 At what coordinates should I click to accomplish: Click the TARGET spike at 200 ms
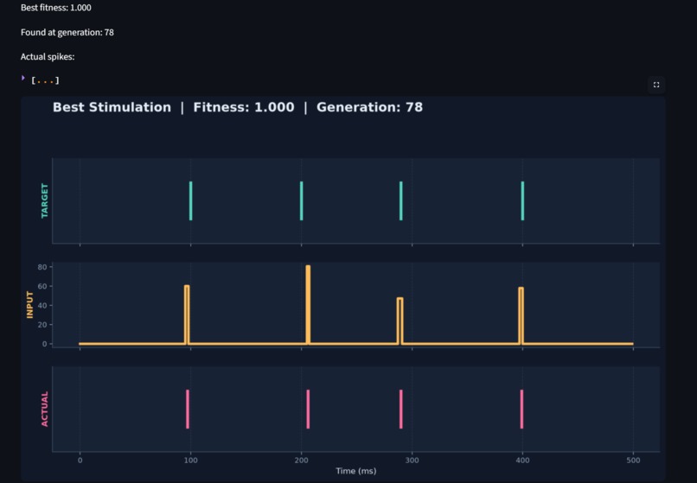[302, 200]
